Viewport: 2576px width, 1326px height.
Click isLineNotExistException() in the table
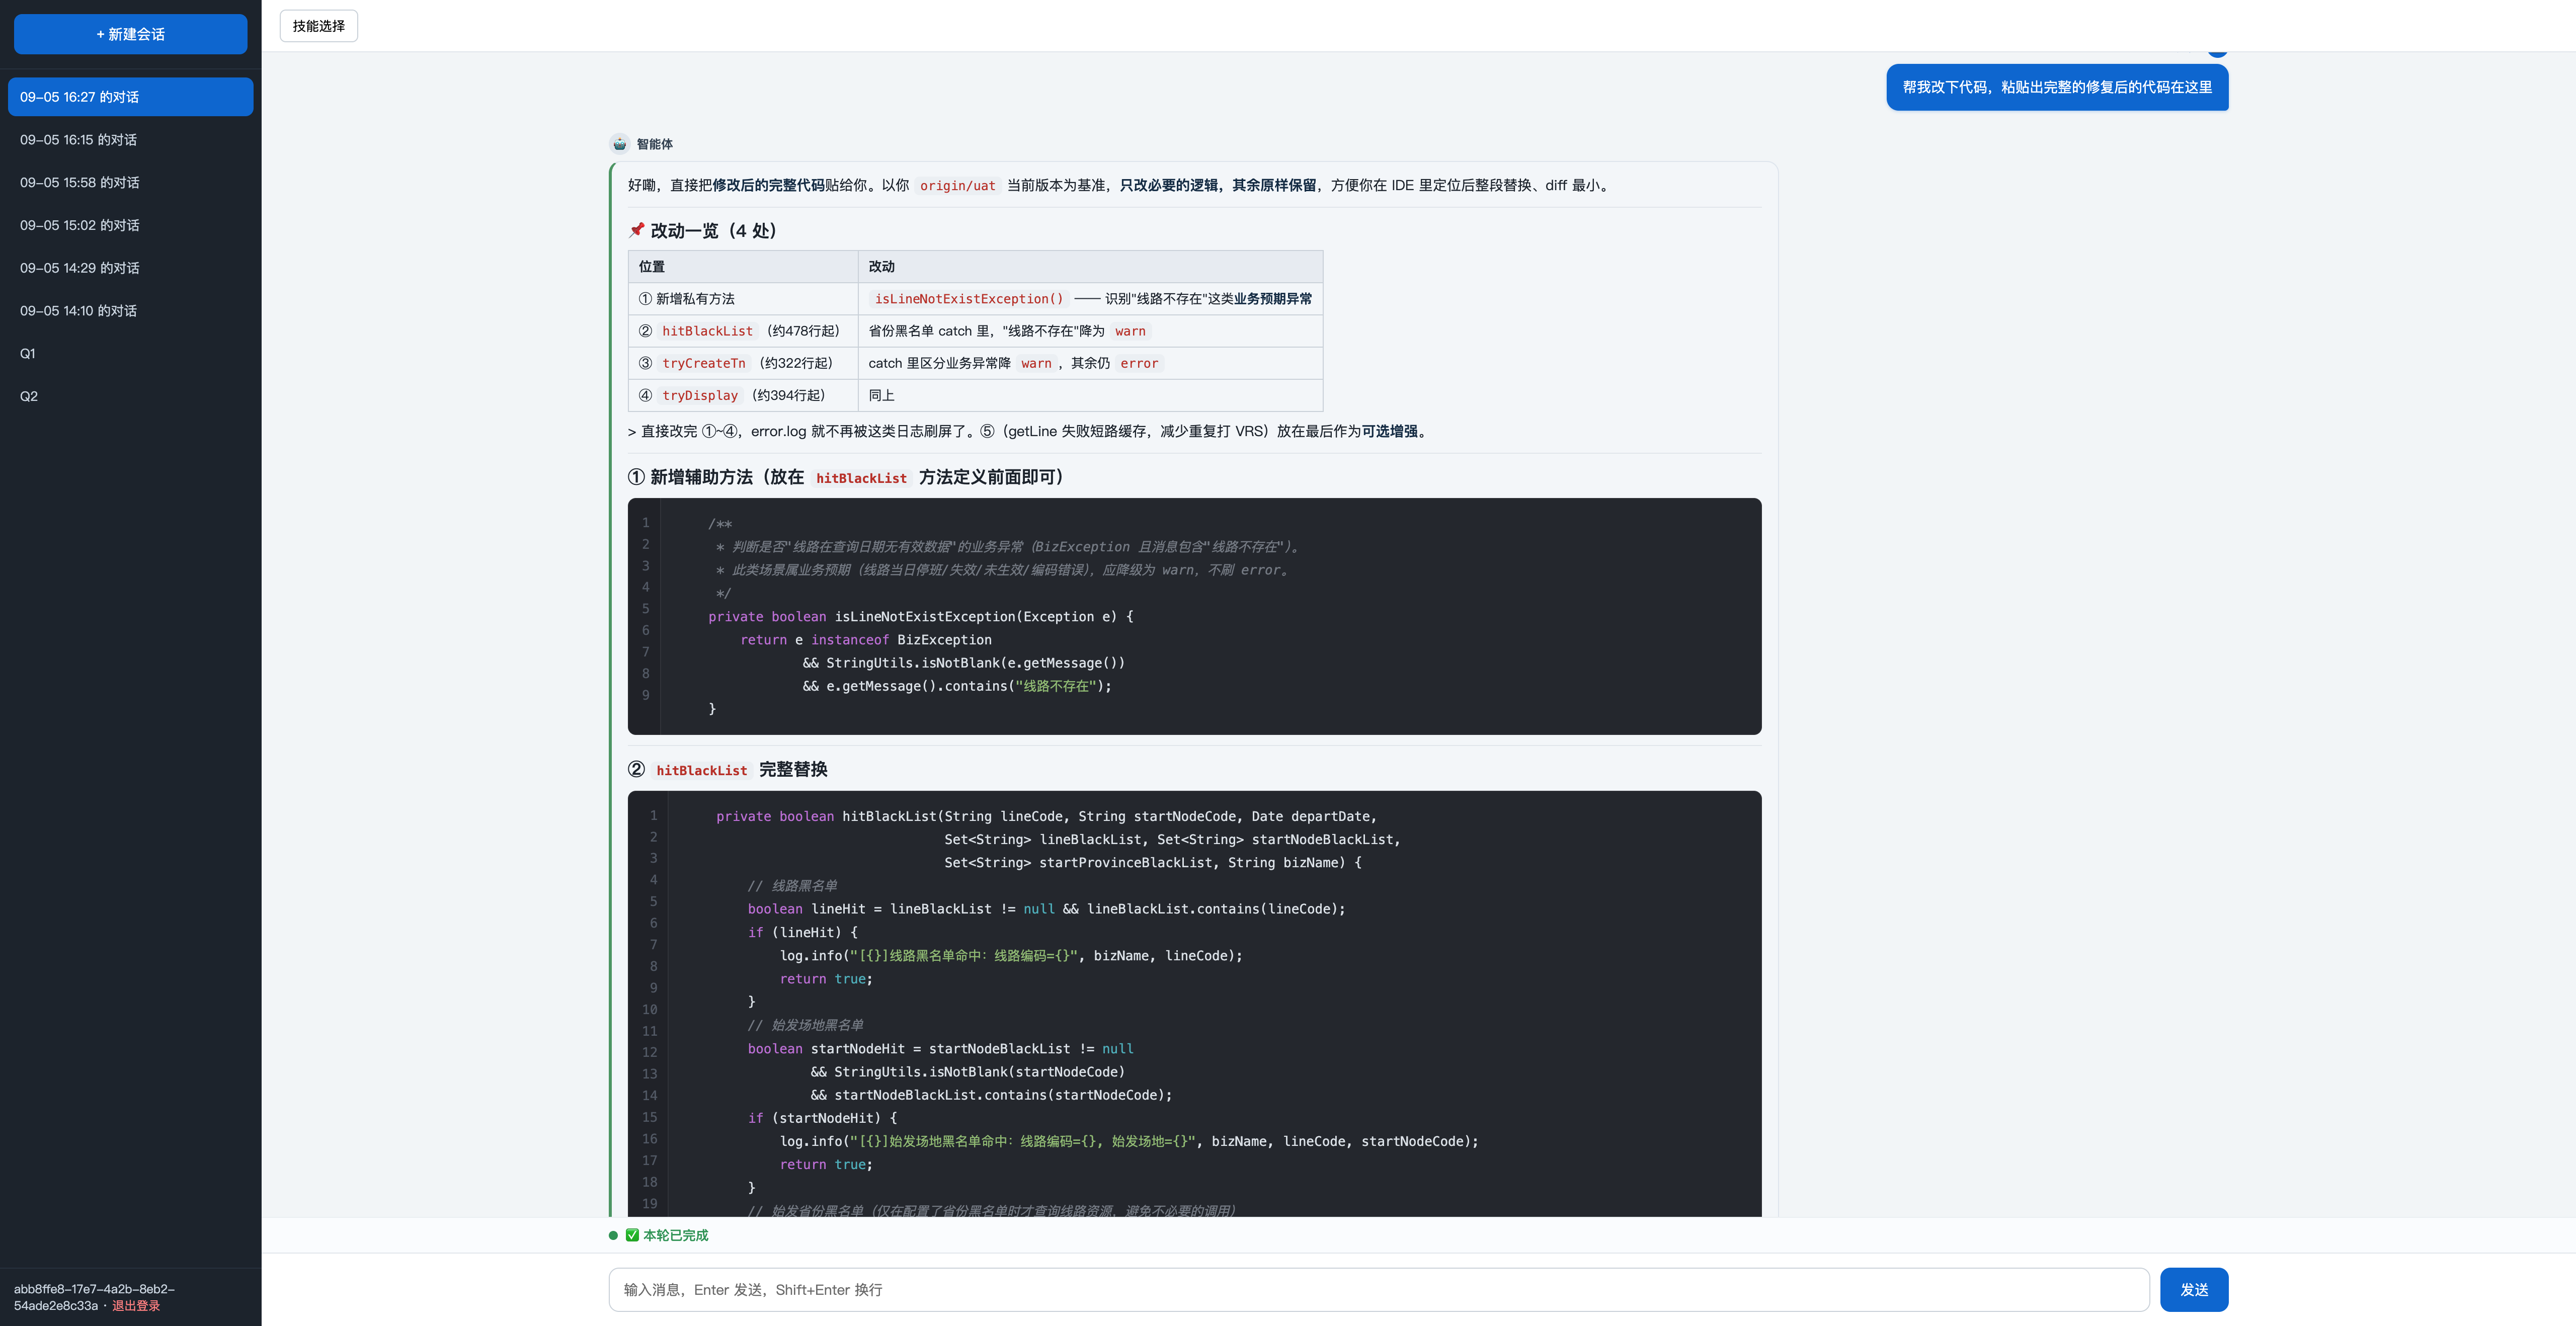pyautogui.click(x=969, y=299)
